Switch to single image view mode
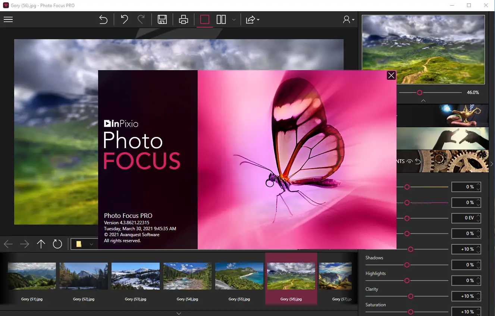The height and width of the screenshot is (316, 495). click(x=205, y=20)
